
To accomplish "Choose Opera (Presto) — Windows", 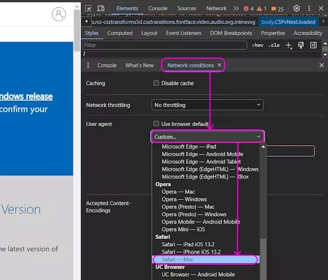I will (194, 214).
